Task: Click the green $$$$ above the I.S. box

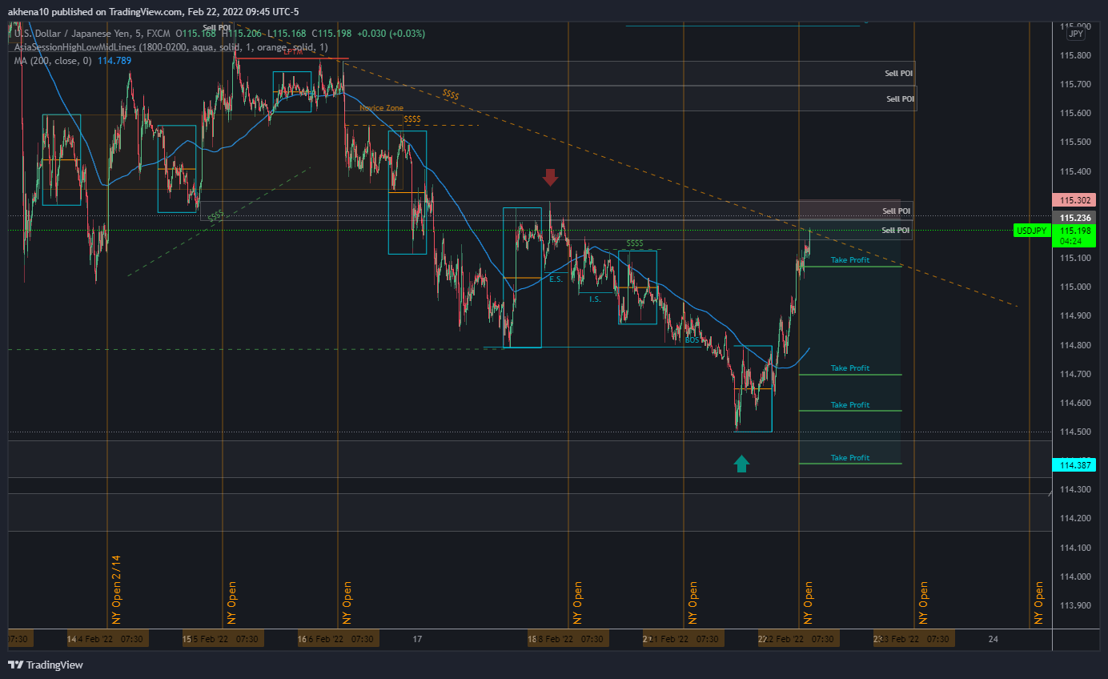Action: tap(635, 243)
